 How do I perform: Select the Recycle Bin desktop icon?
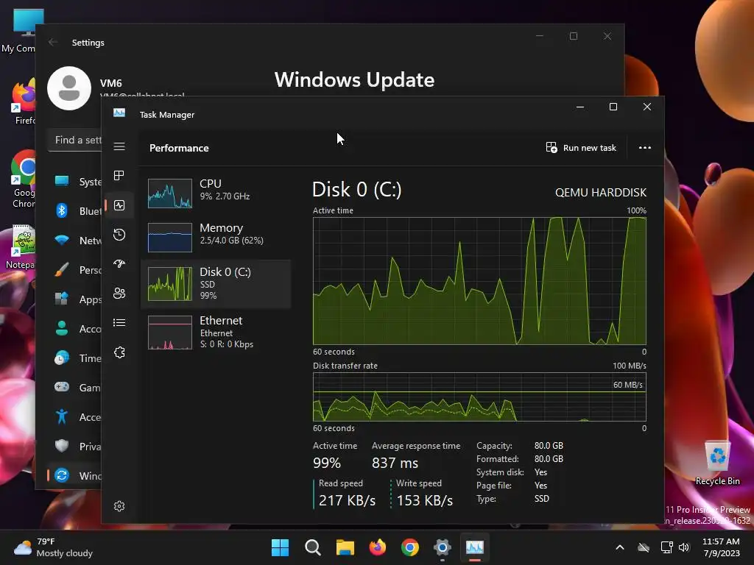[x=717, y=463]
